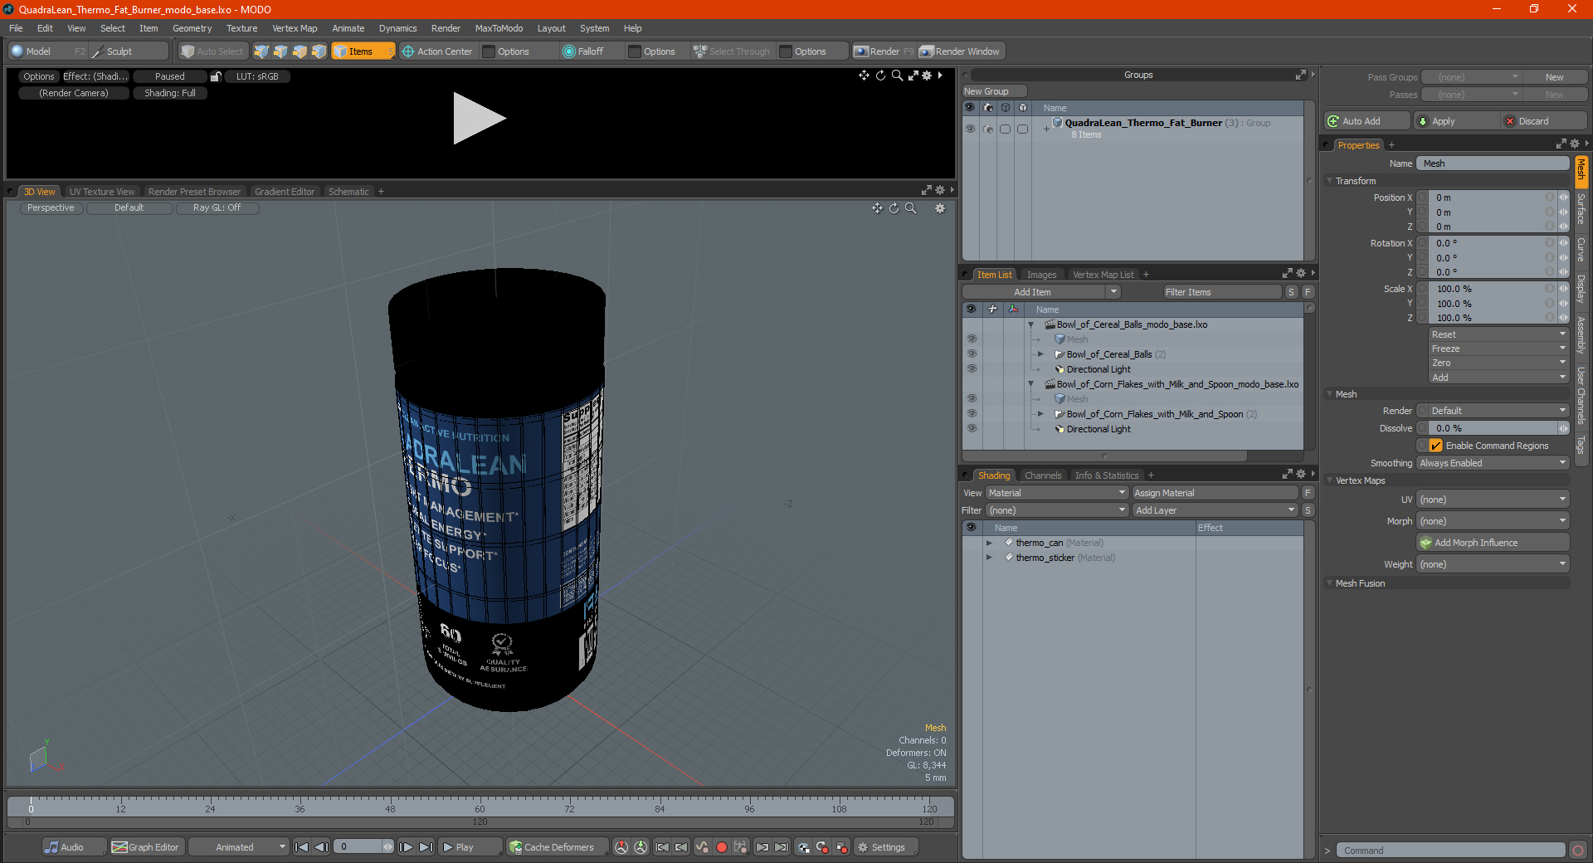
Task: Open Vertex Map menu
Action: [295, 28]
